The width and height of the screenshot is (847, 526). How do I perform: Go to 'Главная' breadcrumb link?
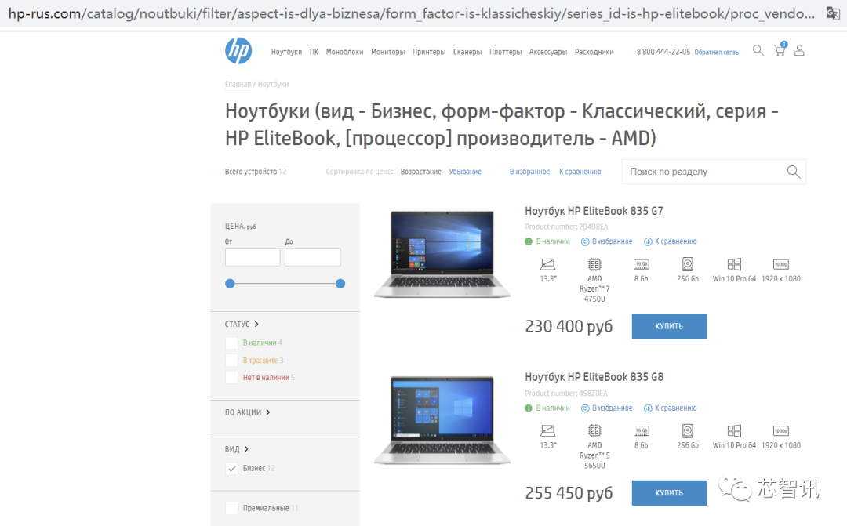(238, 84)
